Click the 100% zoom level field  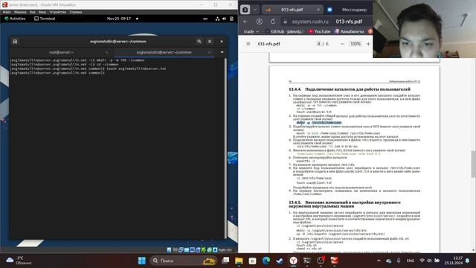coord(356,44)
